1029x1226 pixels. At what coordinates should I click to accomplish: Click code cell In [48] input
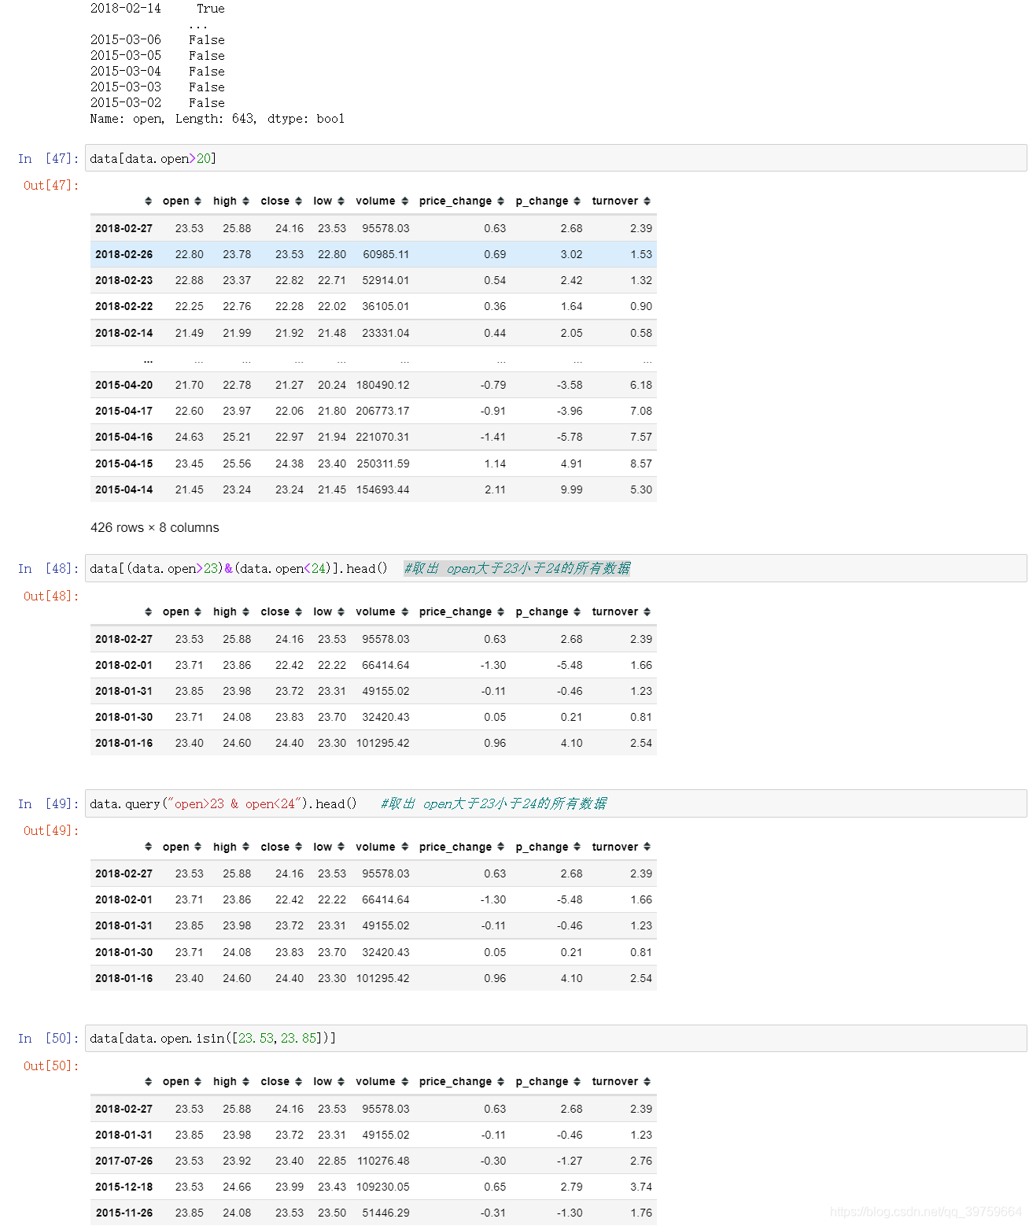tap(555, 568)
